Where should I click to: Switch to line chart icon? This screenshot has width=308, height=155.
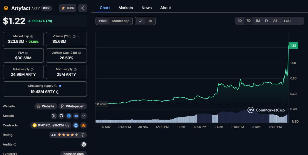pyautogui.click(x=140, y=21)
